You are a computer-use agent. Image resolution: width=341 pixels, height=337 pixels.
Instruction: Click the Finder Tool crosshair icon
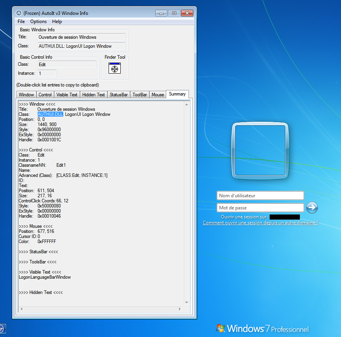[114, 68]
